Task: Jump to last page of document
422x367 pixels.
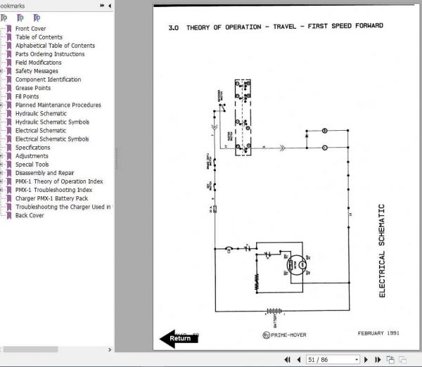Action: tap(378, 359)
